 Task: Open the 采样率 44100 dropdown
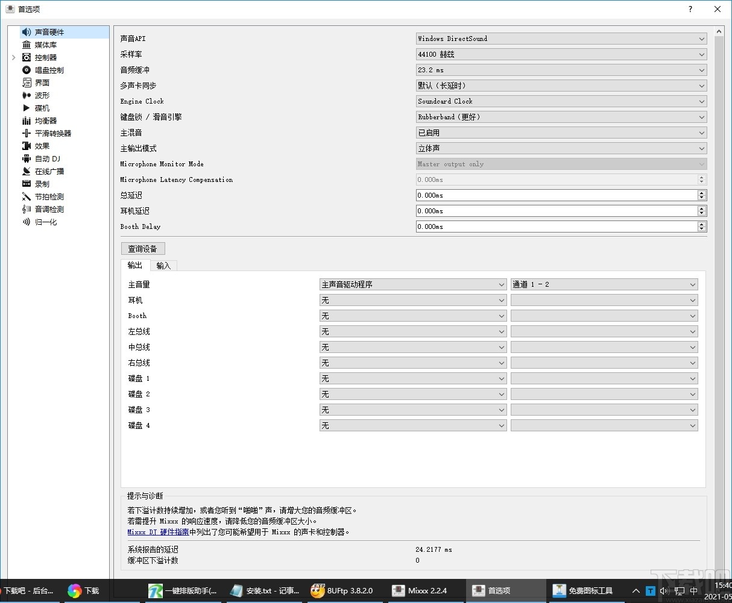coord(561,54)
